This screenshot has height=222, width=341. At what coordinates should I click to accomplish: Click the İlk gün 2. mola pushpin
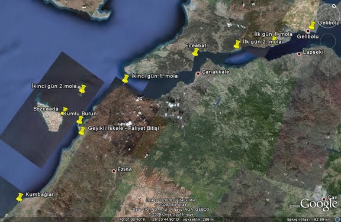click(x=237, y=44)
